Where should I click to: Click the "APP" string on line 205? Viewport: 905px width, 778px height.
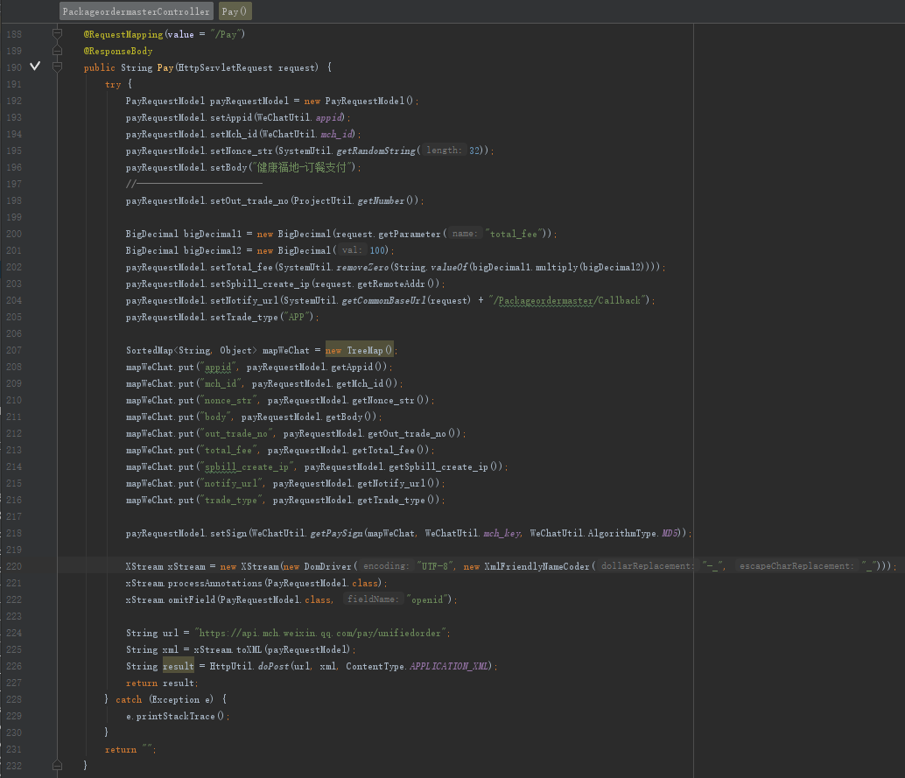(296, 318)
